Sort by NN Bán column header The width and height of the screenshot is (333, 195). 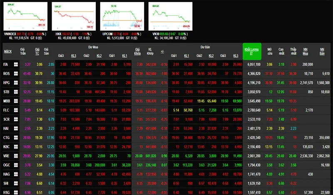[x=322, y=51]
